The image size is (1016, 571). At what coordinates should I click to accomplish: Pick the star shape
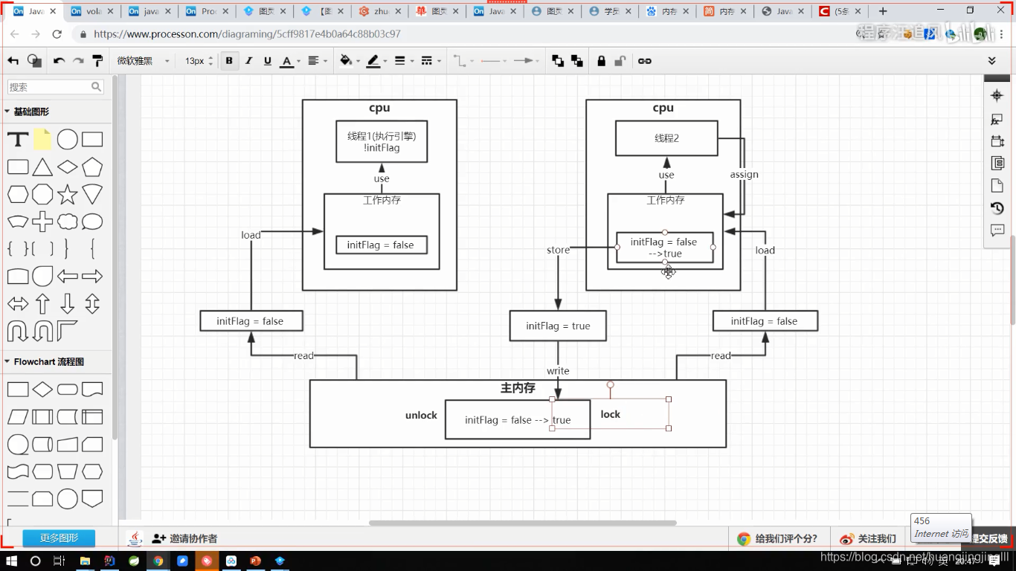68,194
